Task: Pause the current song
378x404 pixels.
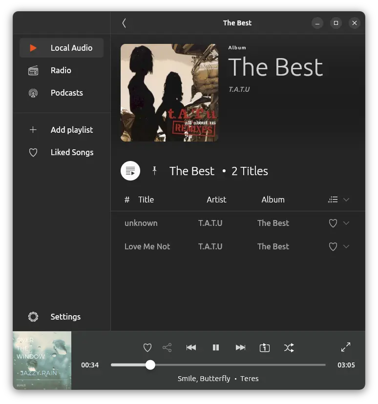Action: click(x=216, y=347)
